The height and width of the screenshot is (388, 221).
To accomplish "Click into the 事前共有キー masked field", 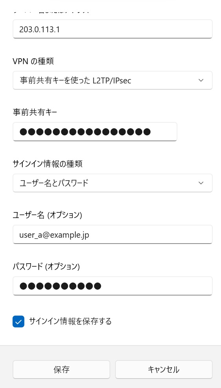I will pos(95,132).
